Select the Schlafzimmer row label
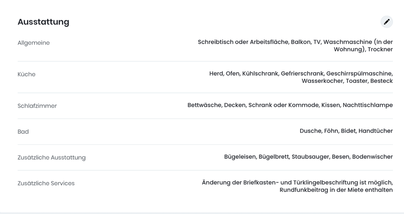404x214 pixels. (37, 106)
